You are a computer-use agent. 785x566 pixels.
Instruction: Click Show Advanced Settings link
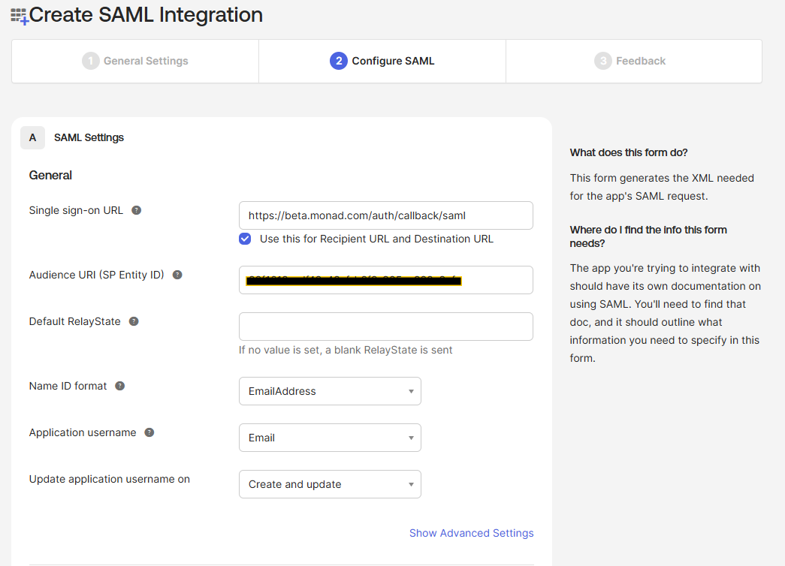[x=471, y=533]
